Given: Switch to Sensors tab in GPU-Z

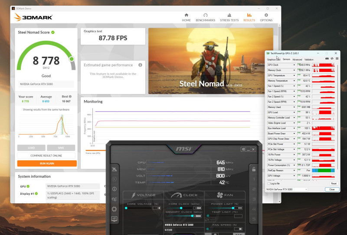Looking at the screenshot, I should [286, 59].
